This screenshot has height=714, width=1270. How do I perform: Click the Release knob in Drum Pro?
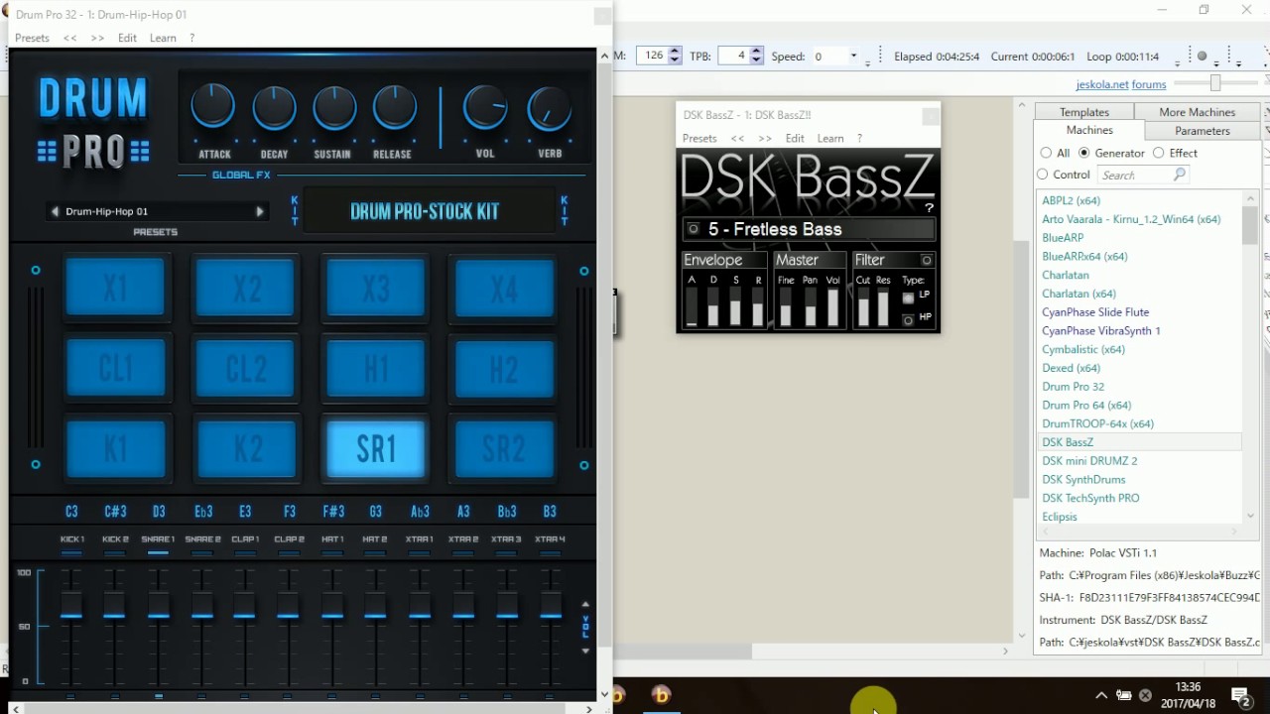pos(394,107)
